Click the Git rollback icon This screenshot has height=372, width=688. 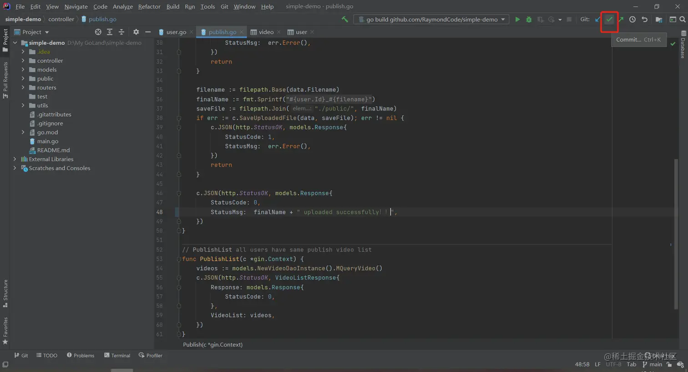[x=644, y=20]
